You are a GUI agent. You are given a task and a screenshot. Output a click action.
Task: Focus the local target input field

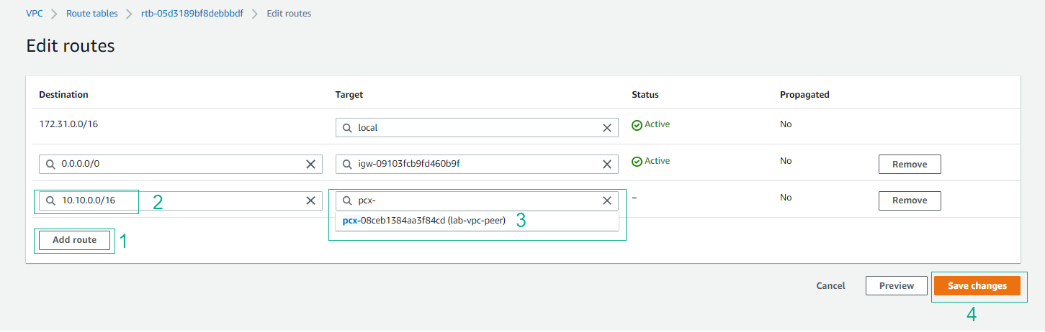477,128
